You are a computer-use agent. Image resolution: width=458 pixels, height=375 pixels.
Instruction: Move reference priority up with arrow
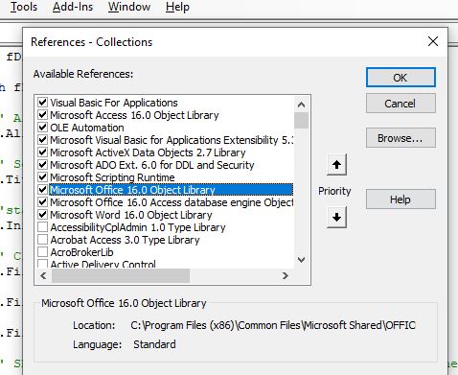[x=336, y=165]
